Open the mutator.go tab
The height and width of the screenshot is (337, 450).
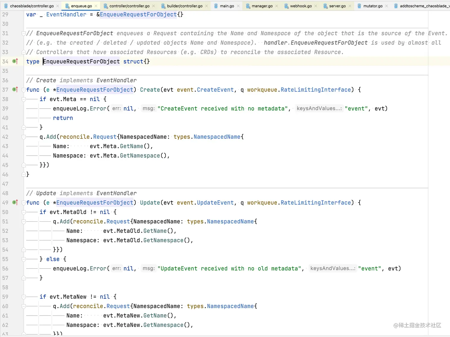(x=373, y=6)
